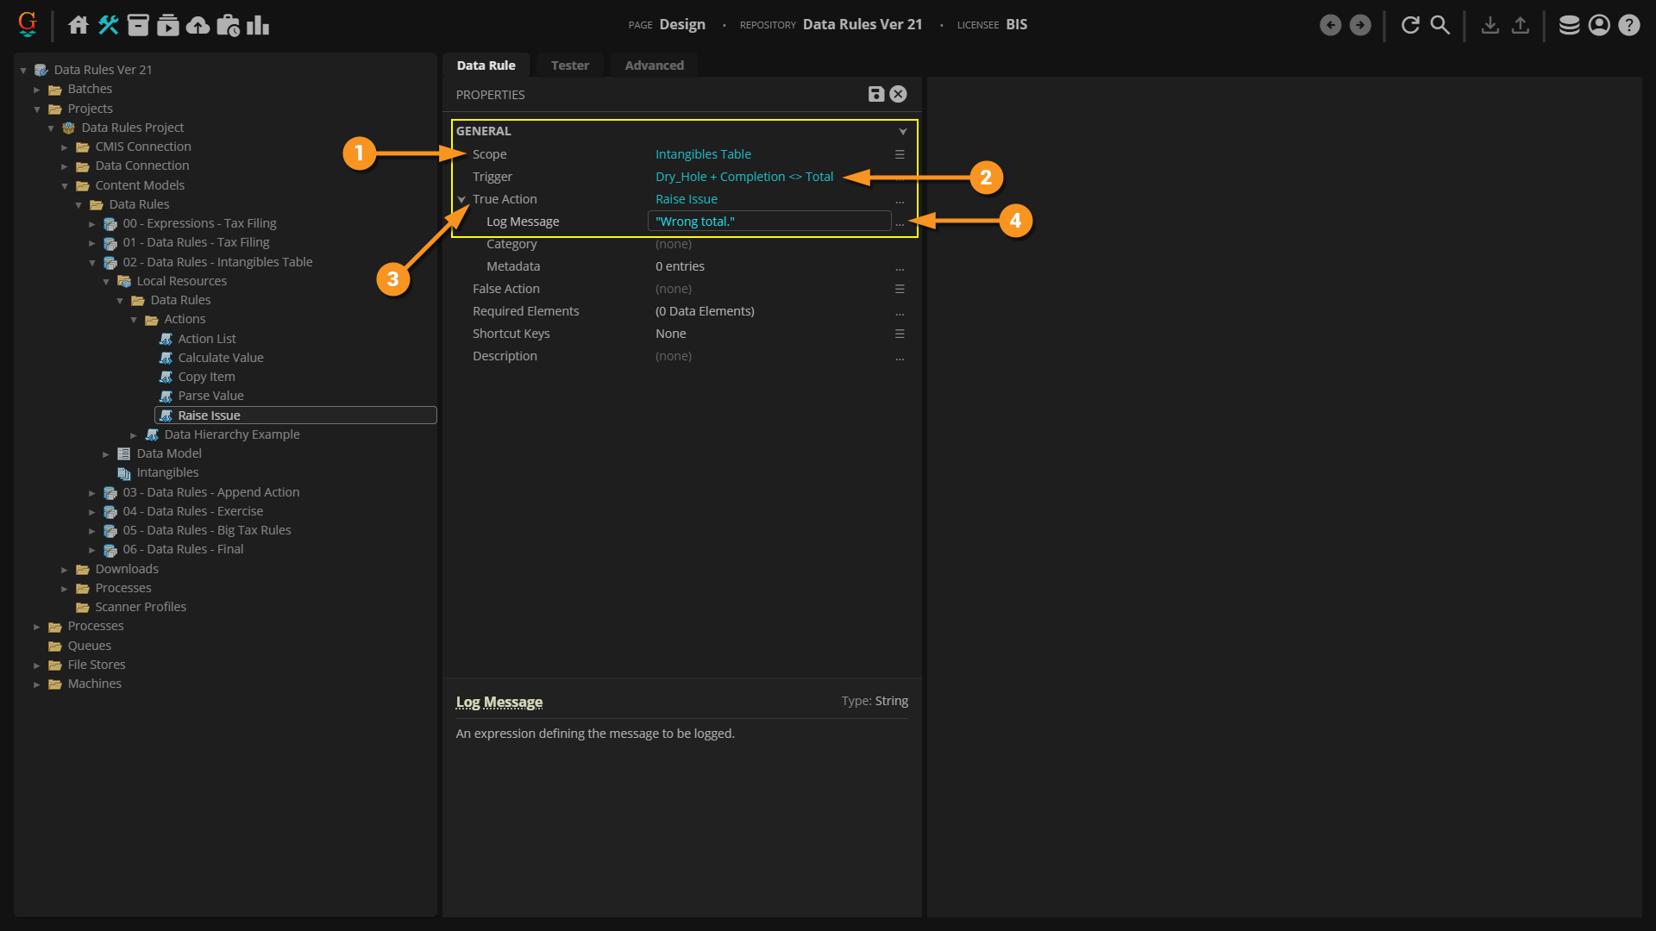Select Calculate Value in the tree
1656x931 pixels.
point(220,358)
